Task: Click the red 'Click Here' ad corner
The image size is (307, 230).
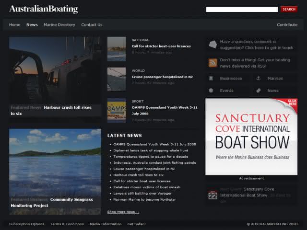Action: 291,103
